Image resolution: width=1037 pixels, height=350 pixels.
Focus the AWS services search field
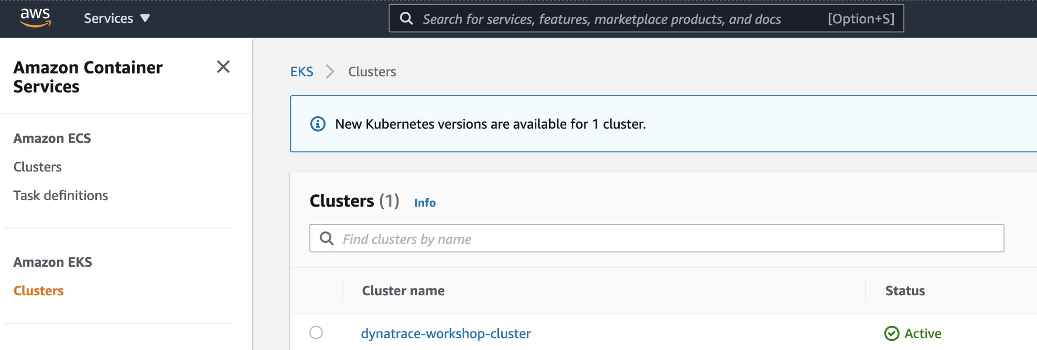click(x=646, y=19)
